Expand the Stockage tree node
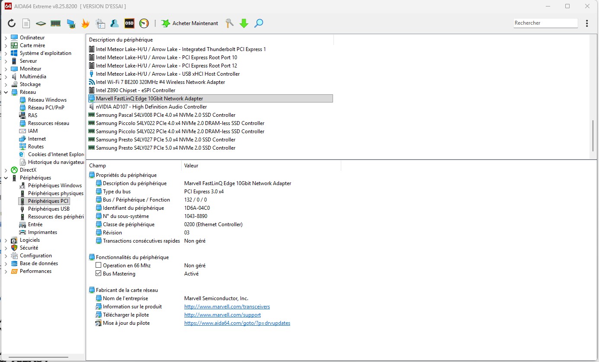 (x=6, y=84)
